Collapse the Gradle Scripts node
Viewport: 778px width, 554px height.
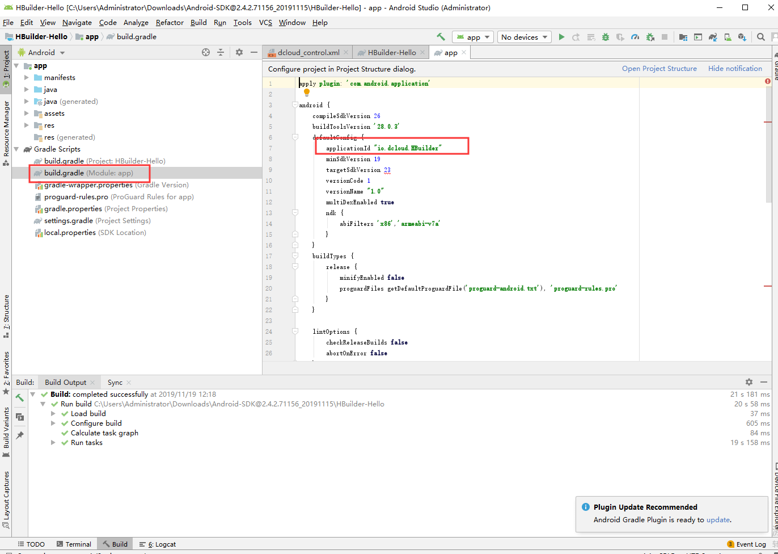tap(16, 149)
